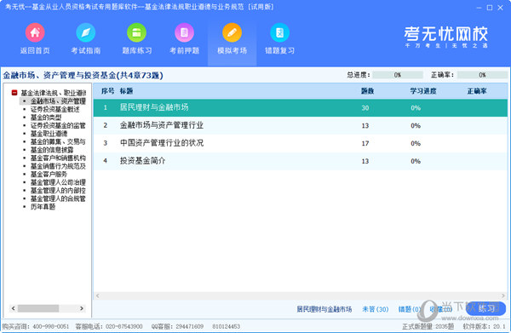511x333 pixels.
Task: Click the 正确率 column header
Action: tap(477, 91)
